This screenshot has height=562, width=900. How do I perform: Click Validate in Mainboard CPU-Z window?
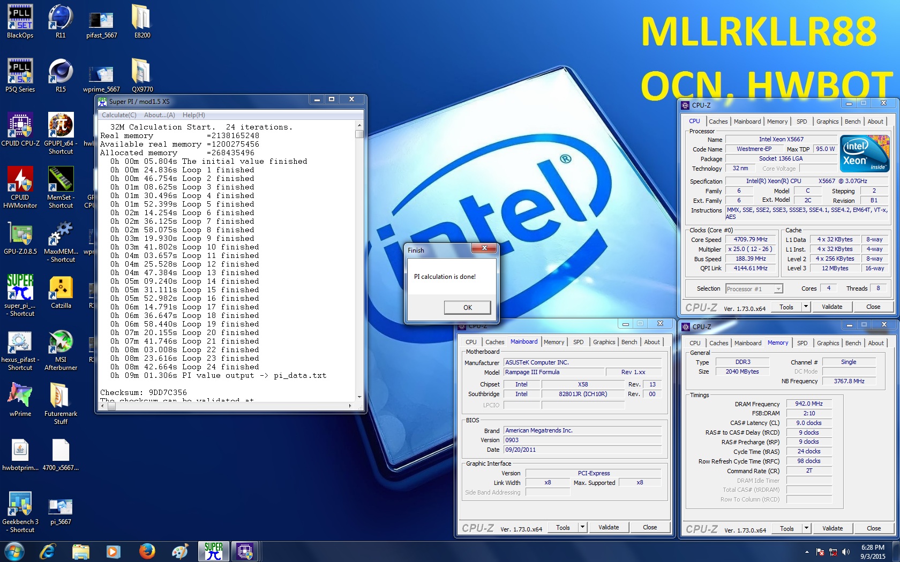coord(609,527)
